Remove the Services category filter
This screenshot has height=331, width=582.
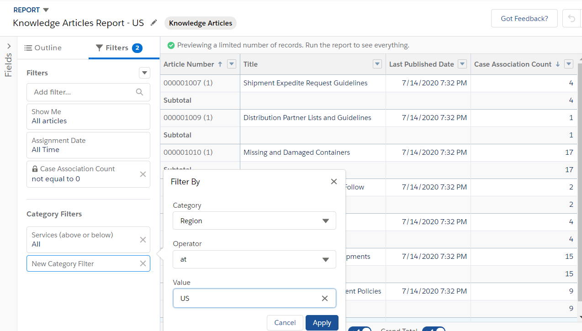[x=143, y=240]
